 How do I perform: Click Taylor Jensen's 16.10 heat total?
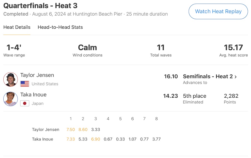click(171, 76)
